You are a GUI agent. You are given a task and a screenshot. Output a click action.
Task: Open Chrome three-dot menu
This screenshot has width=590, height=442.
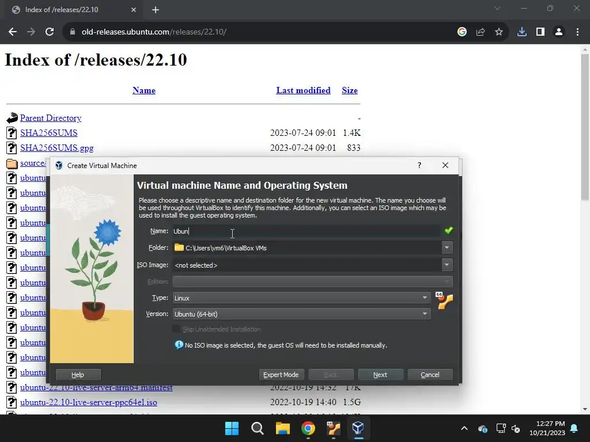click(577, 32)
